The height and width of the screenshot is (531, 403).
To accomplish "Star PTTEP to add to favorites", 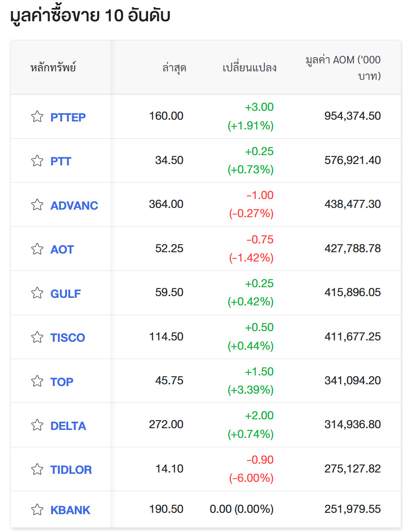I will pos(37,117).
